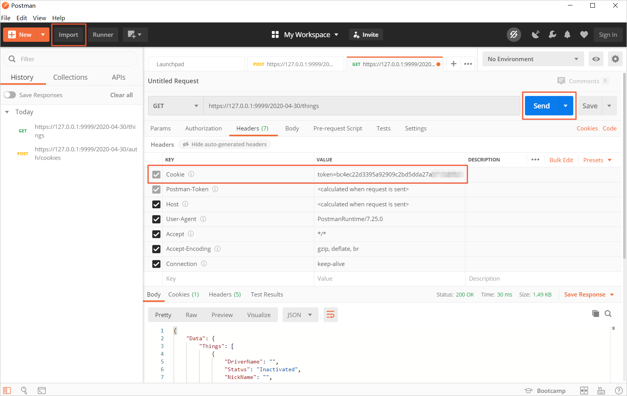Select the Raw response view
This screenshot has width=627, height=396.
click(191, 315)
